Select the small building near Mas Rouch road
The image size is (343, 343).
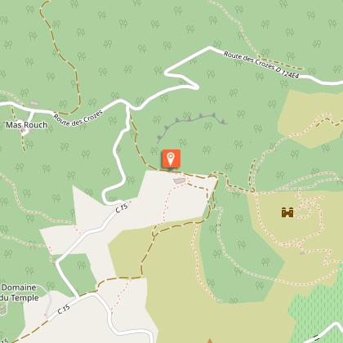click(x=34, y=103)
